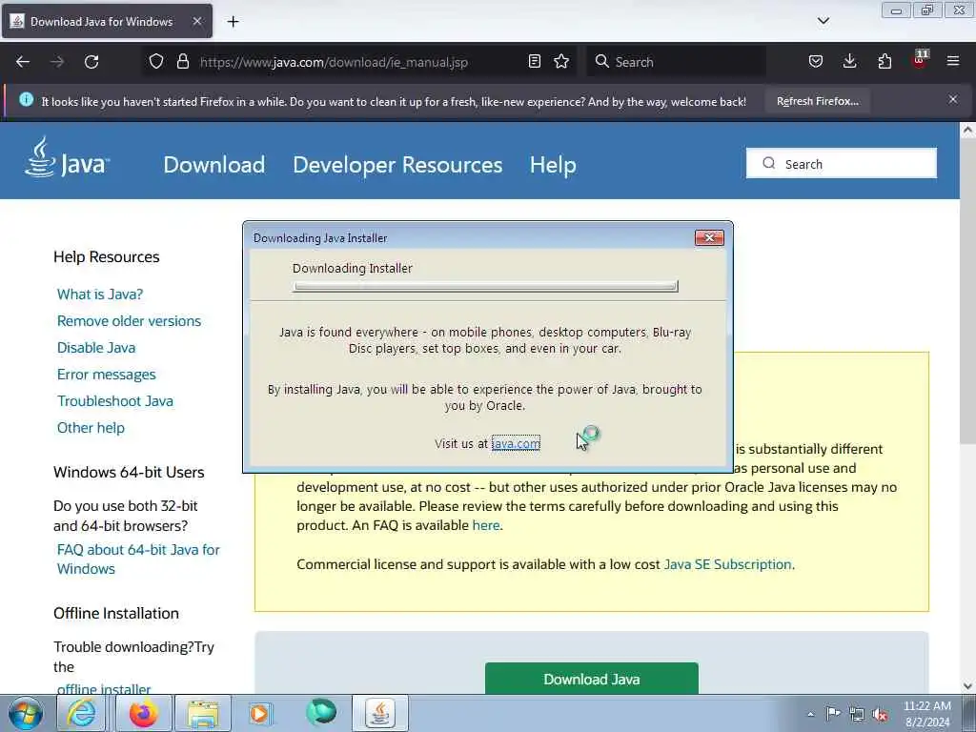The image size is (976, 732).
Task: Click the green Download Java button
Action: coord(591,679)
